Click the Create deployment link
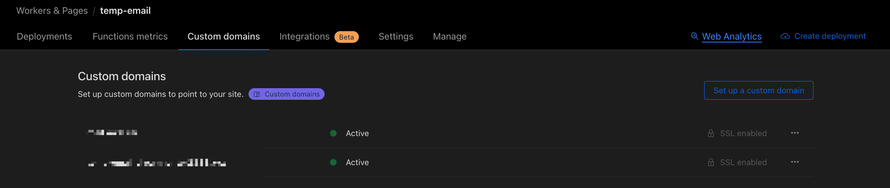 coord(830,36)
